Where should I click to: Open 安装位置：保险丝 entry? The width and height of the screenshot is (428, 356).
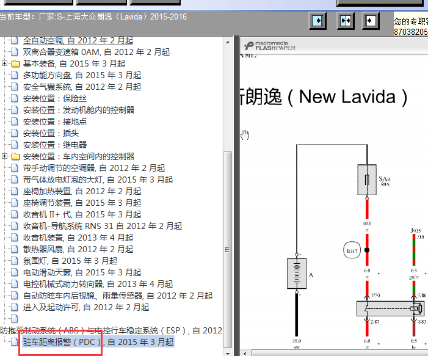click(x=54, y=98)
